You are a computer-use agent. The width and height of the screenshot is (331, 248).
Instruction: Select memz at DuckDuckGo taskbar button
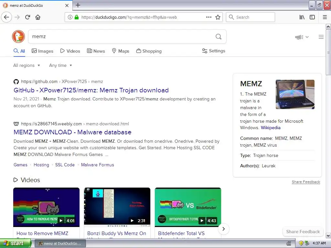[60, 243]
